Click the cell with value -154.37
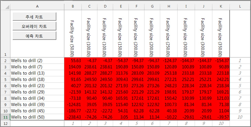The width and height of the screenshot is (251, 127). coord(221,61)
